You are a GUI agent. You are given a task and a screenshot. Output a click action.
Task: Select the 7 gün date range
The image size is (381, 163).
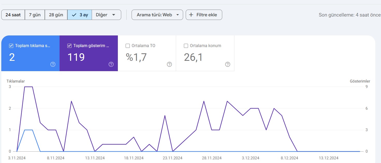pos(35,15)
